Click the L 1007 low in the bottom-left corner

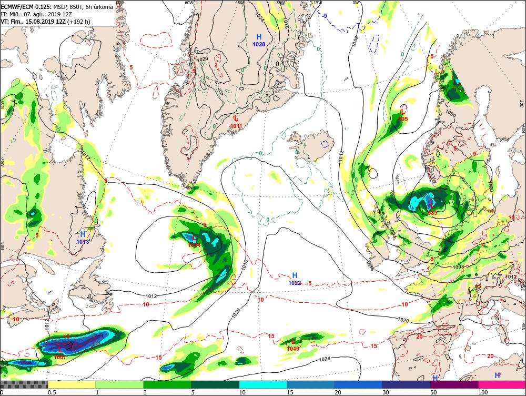click(x=60, y=353)
